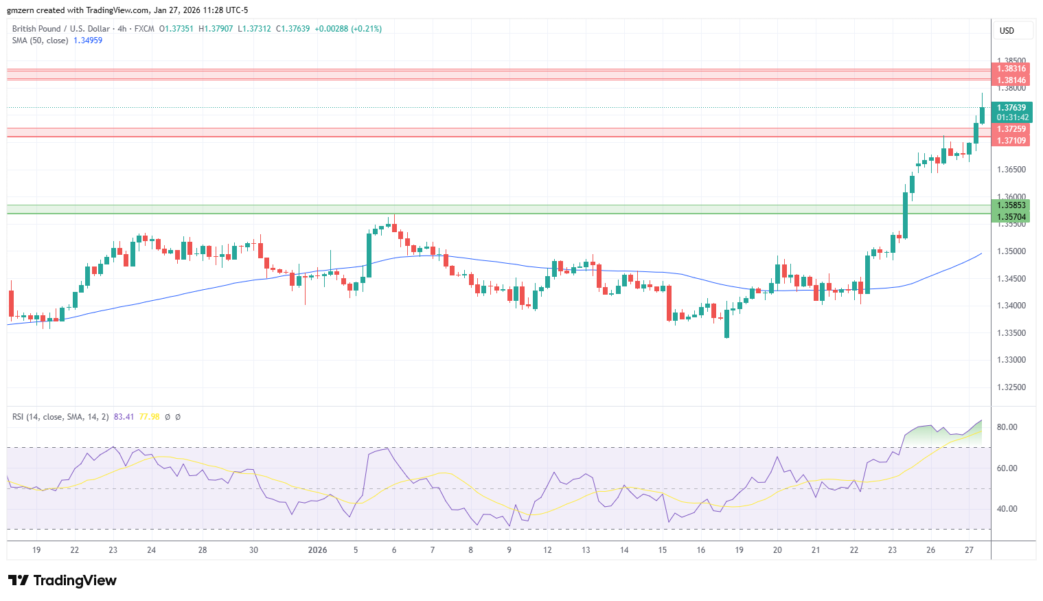Click the current price label 1.37639
This screenshot has width=1043, height=601.
click(1011, 108)
